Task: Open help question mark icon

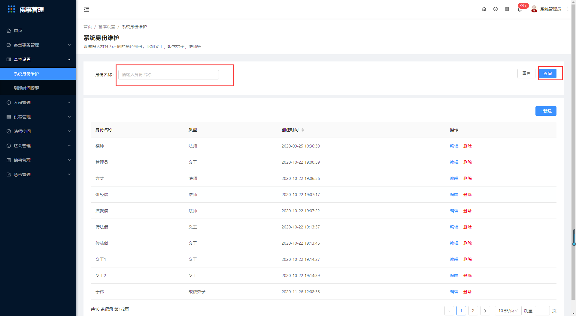Action: 496,9
